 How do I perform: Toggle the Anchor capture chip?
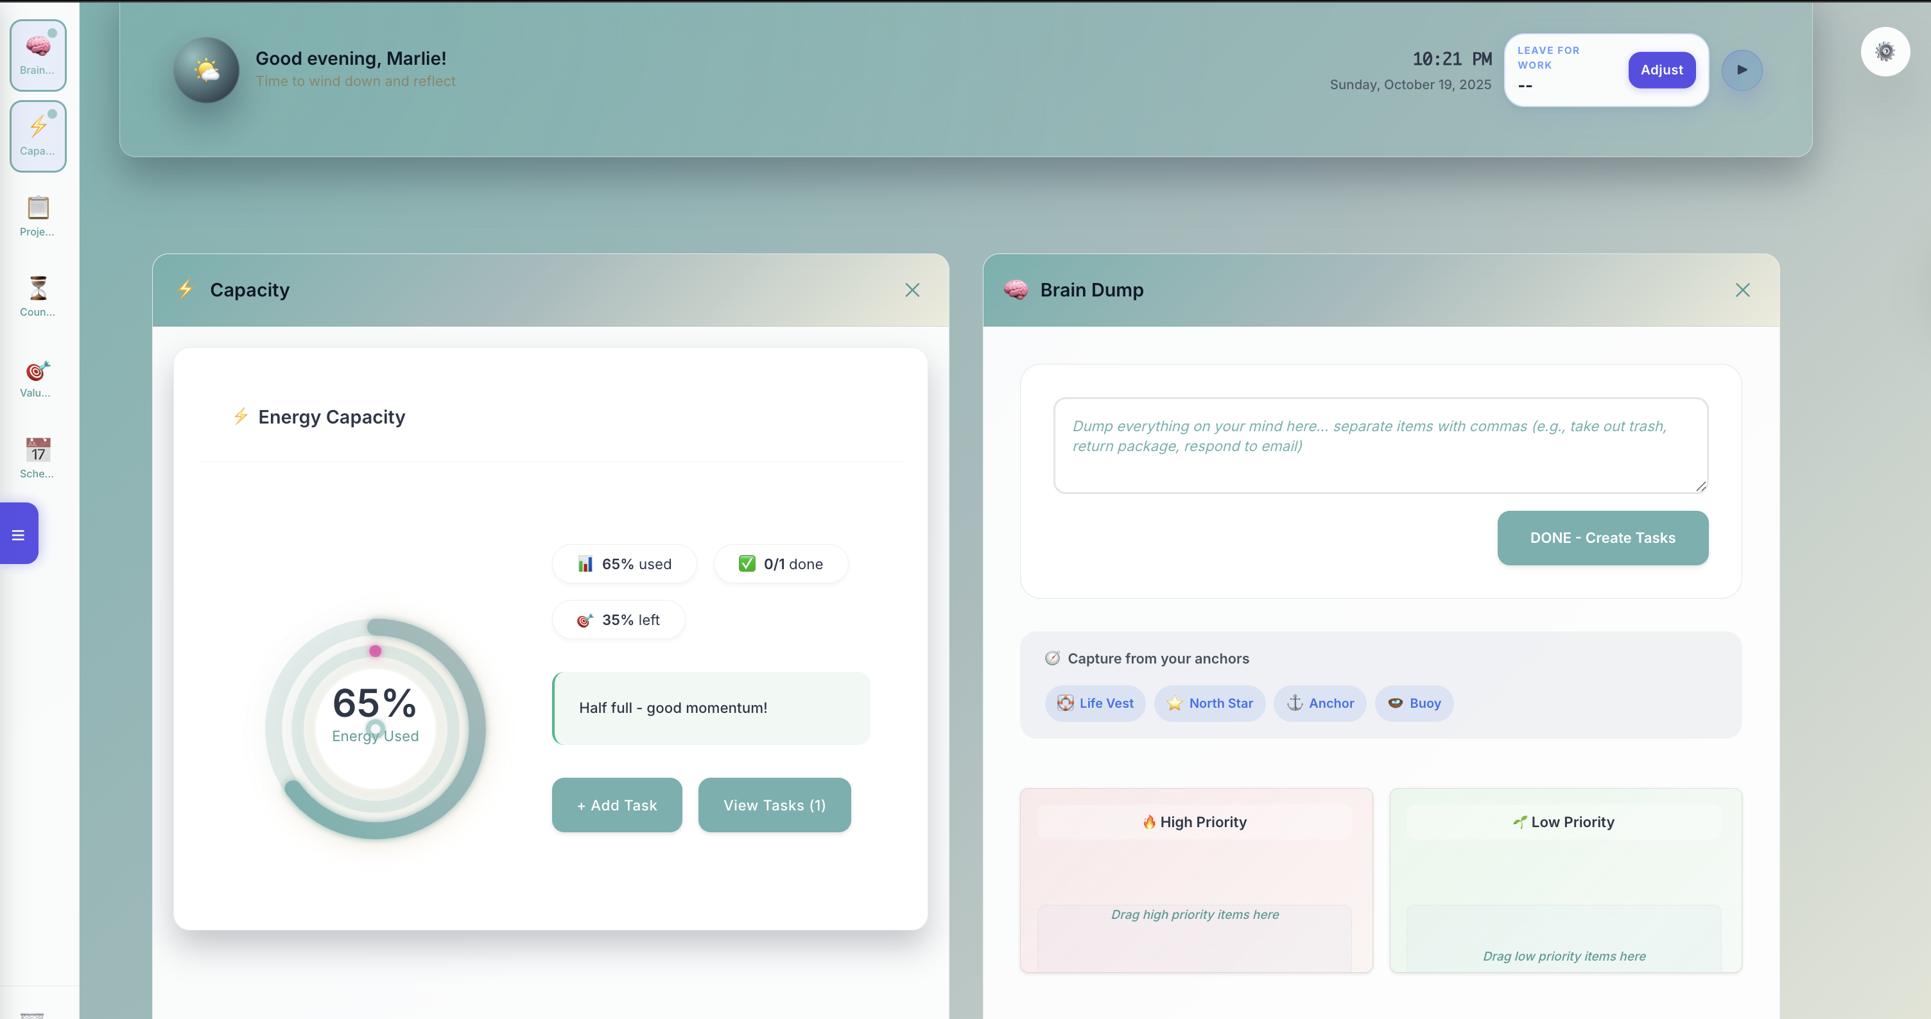click(1320, 703)
